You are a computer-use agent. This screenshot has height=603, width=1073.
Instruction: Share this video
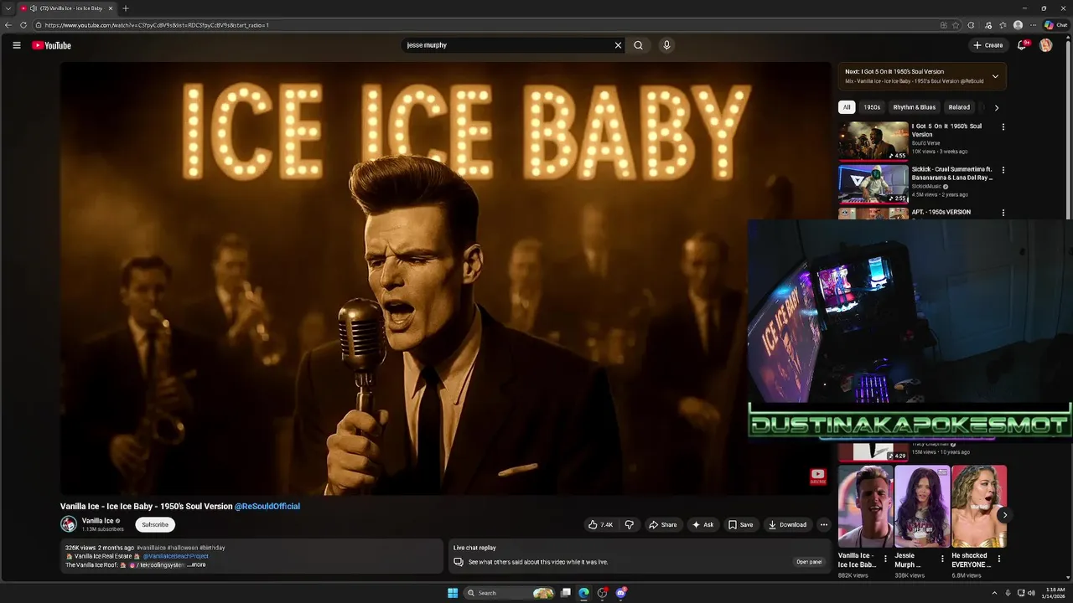662,525
